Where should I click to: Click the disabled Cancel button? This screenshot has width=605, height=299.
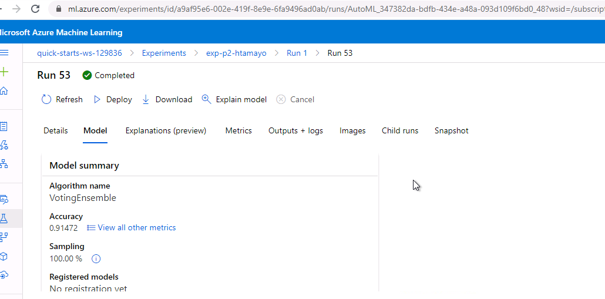click(295, 99)
